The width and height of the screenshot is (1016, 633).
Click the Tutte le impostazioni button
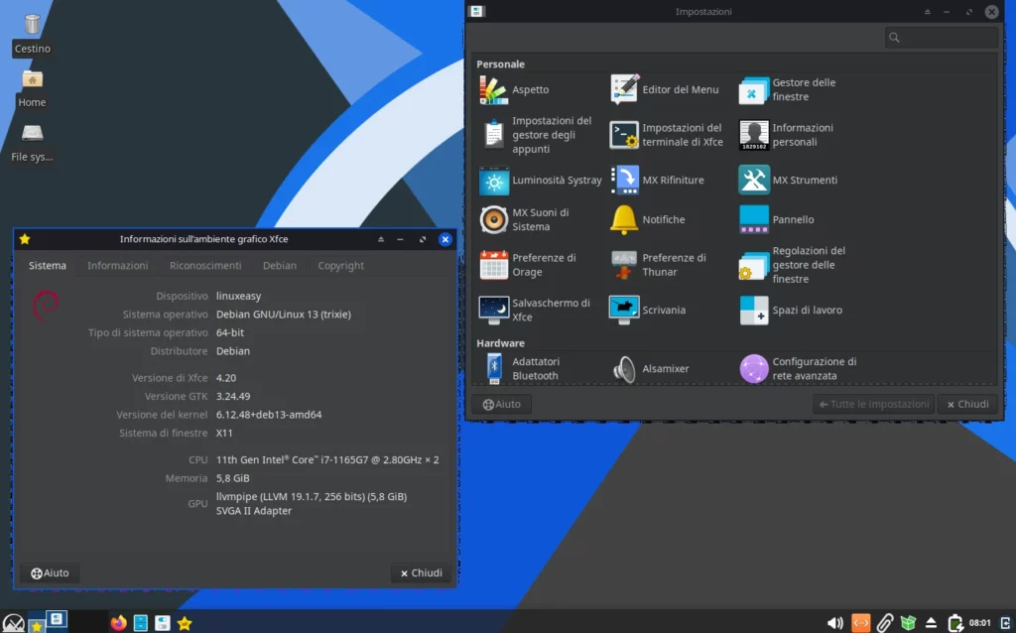[873, 404]
